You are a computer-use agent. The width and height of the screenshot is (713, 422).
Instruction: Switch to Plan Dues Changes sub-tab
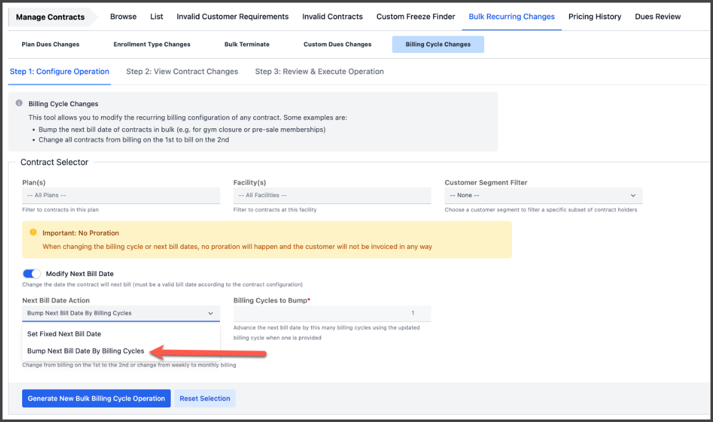coord(51,44)
